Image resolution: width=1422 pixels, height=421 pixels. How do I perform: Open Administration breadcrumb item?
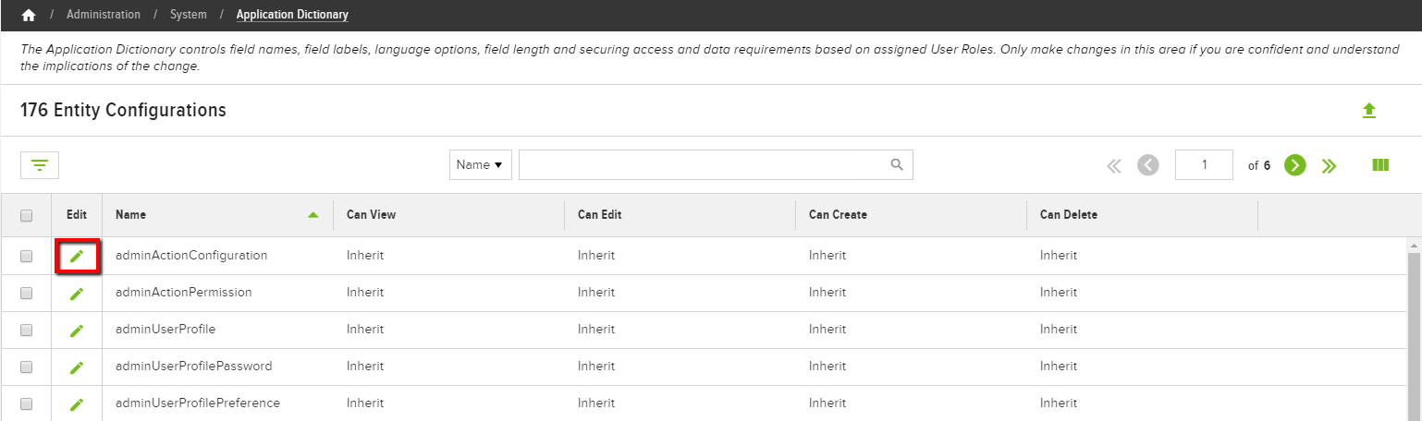point(104,15)
